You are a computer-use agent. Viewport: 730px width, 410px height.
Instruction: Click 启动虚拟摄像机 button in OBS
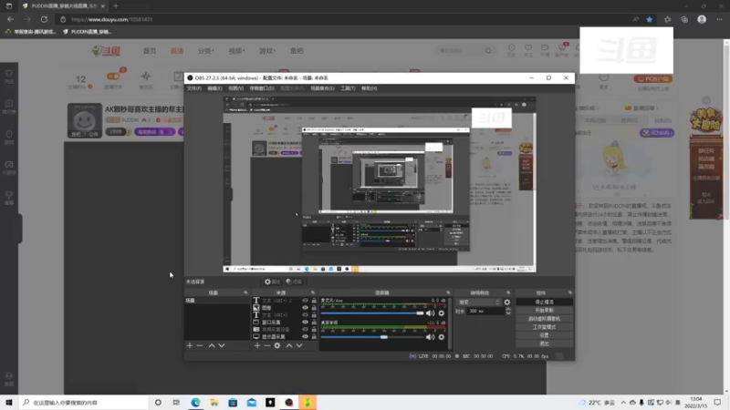(x=544, y=319)
